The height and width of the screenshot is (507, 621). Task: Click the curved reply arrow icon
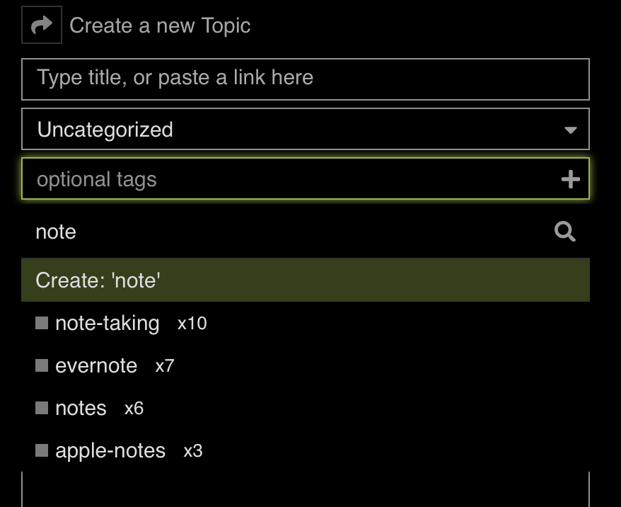tap(42, 25)
